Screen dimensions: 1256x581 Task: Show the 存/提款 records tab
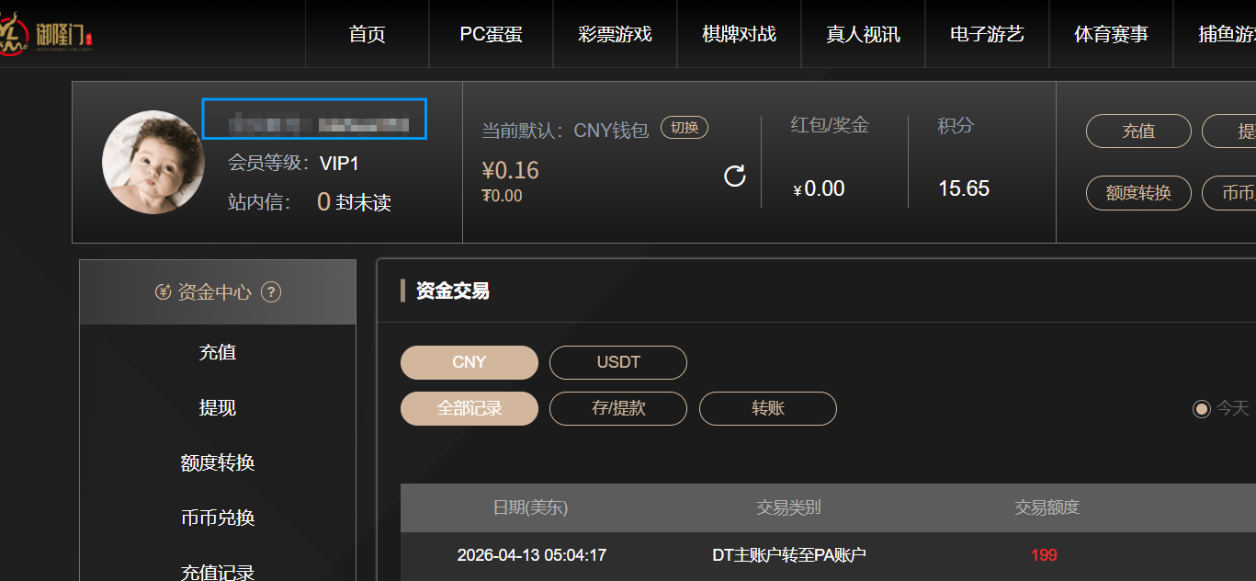pyautogui.click(x=617, y=408)
